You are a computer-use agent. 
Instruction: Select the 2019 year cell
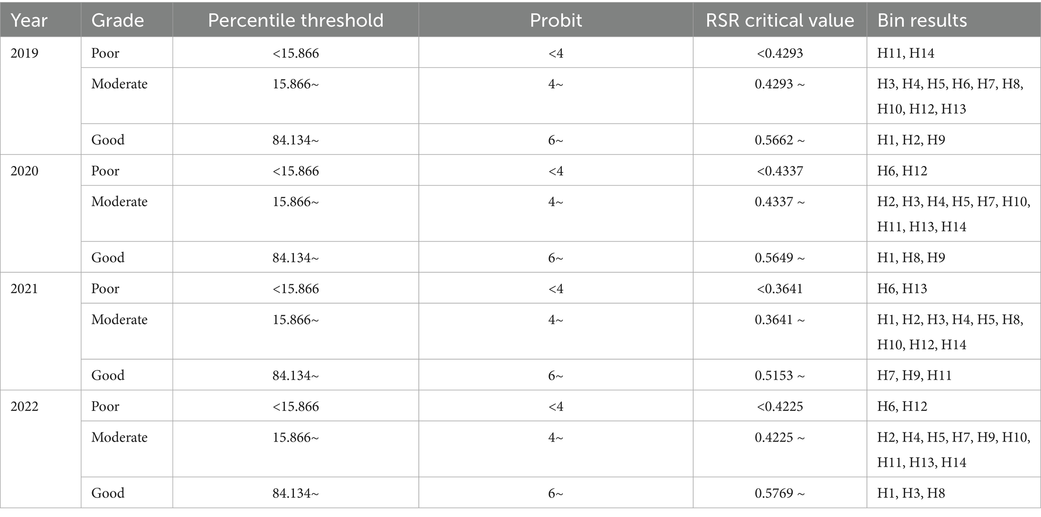[25, 53]
